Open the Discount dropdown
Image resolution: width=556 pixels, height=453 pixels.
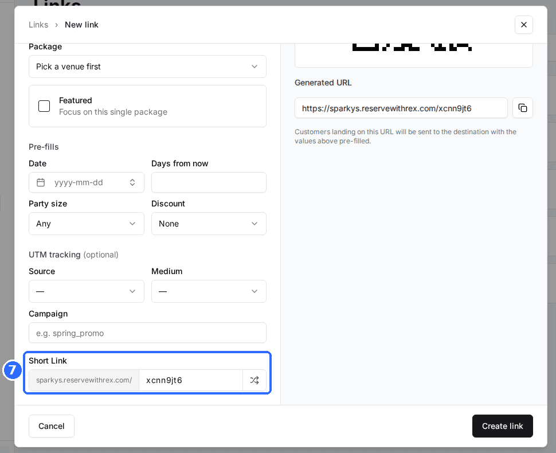tap(209, 224)
